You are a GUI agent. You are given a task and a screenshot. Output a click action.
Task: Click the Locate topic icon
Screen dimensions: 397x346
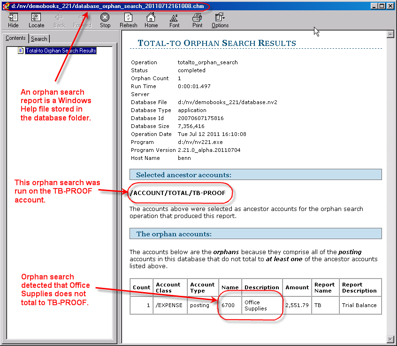[36, 20]
